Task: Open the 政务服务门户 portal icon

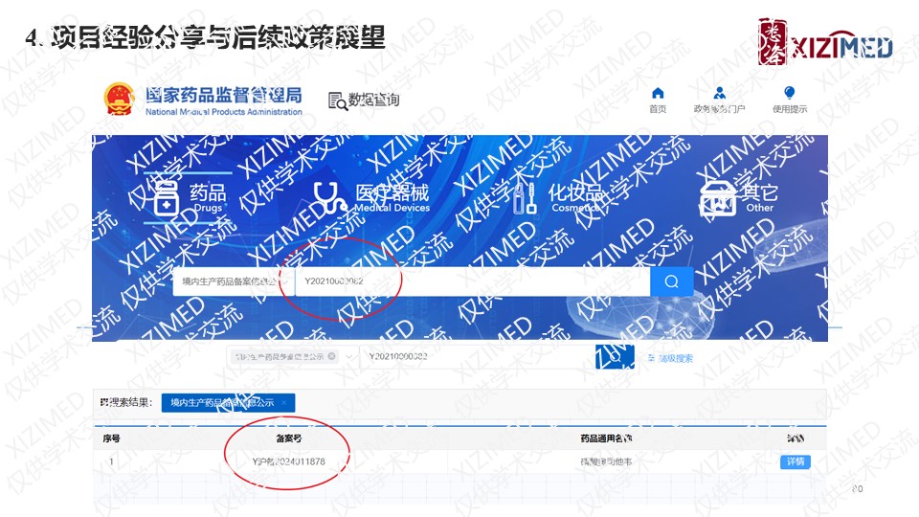Action: click(x=719, y=93)
